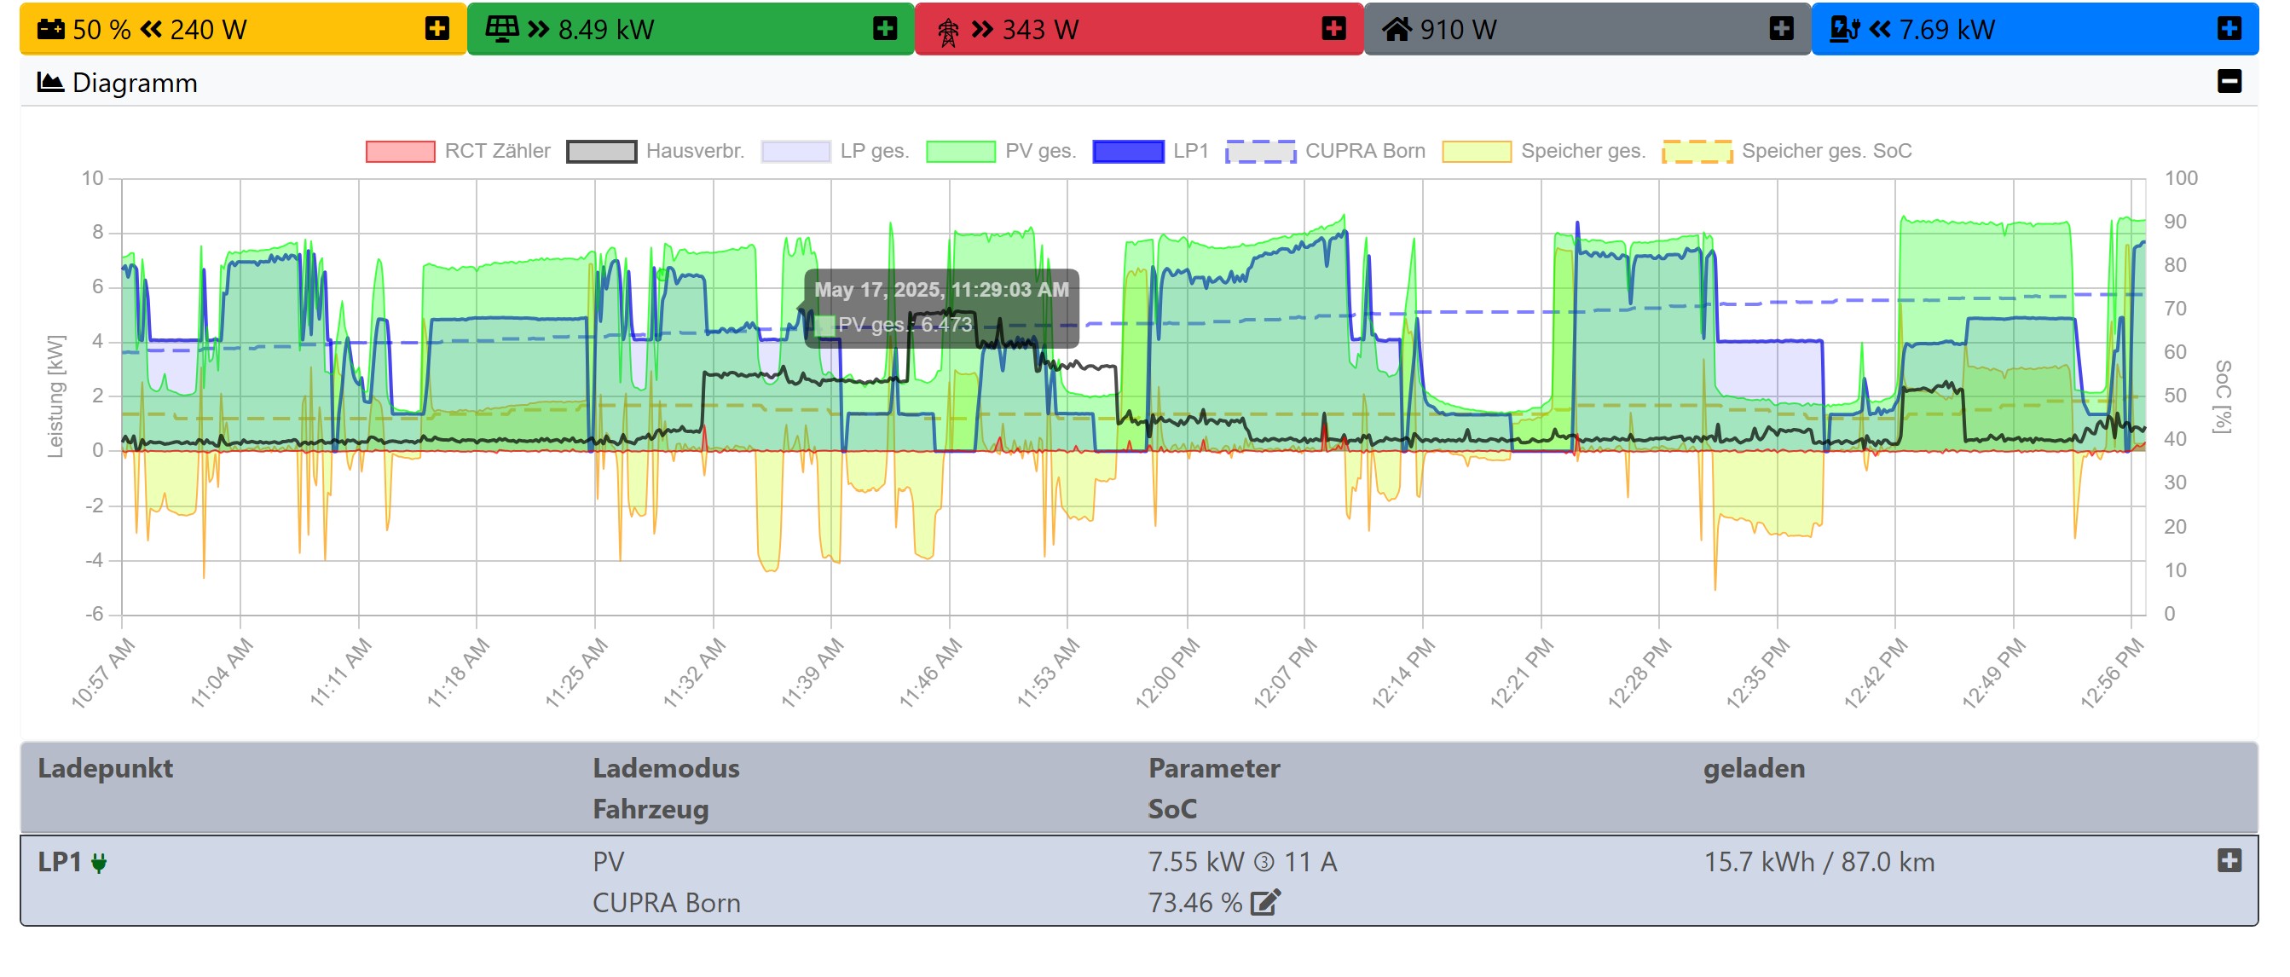This screenshot has width=2290, height=977.
Task: Collapse the Diagramm panel with the minus button
Action: click(x=2229, y=82)
